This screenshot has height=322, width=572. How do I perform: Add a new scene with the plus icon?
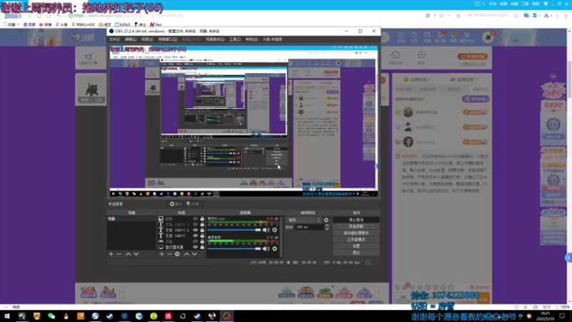coord(112,254)
